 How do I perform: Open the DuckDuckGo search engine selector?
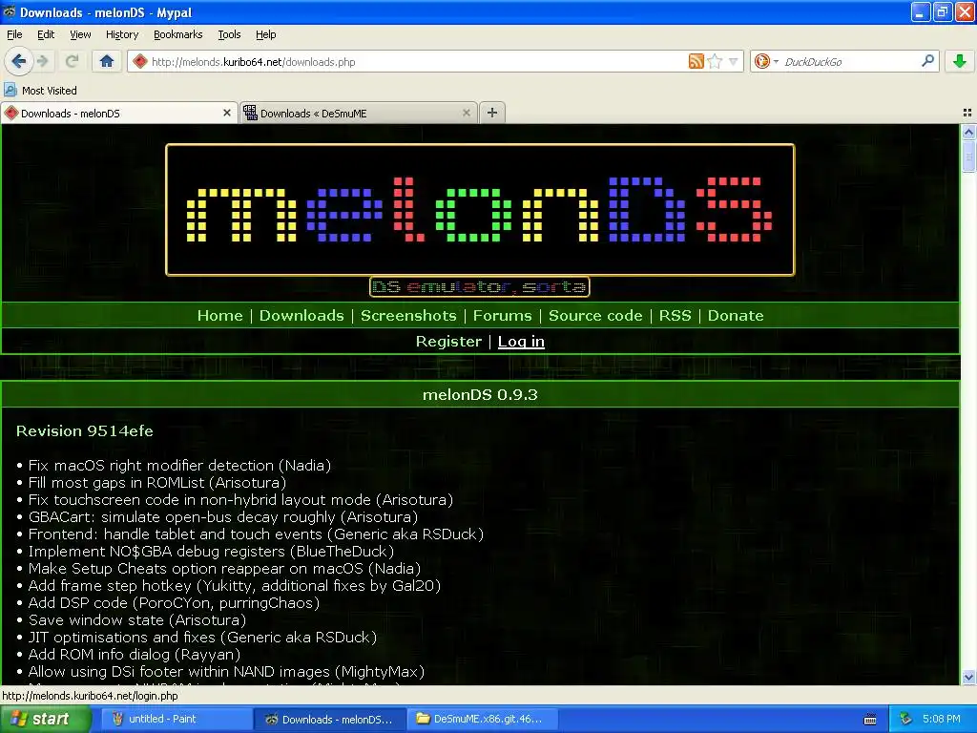(766, 61)
